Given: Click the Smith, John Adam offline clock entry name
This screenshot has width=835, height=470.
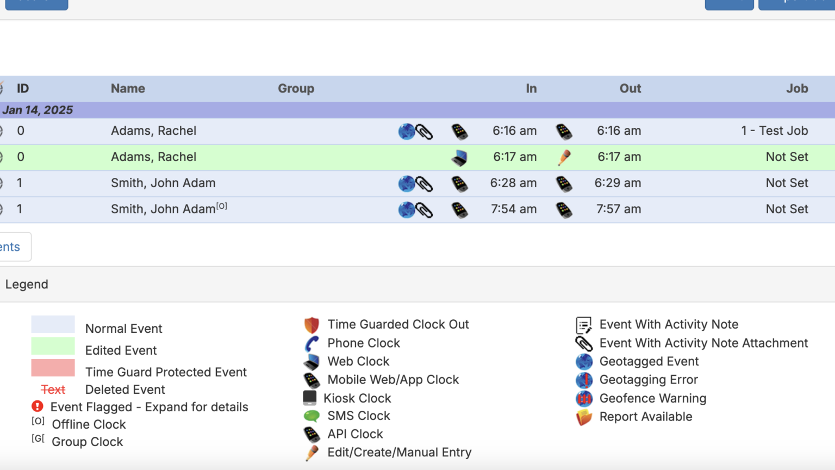Looking at the screenshot, I should [163, 209].
